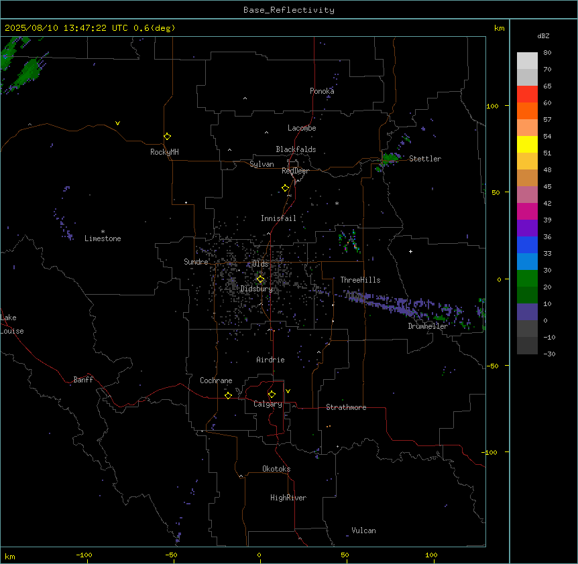The width and height of the screenshot is (578, 564).
Task: Click the Base_Reflectivity title
Action: [x=289, y=10]
